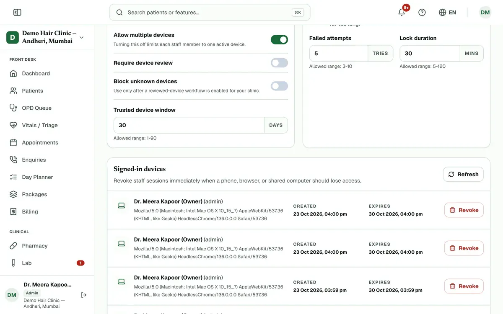
Task: Revoke the first device expiring 04:00 pm
Action: click(464, 210)
